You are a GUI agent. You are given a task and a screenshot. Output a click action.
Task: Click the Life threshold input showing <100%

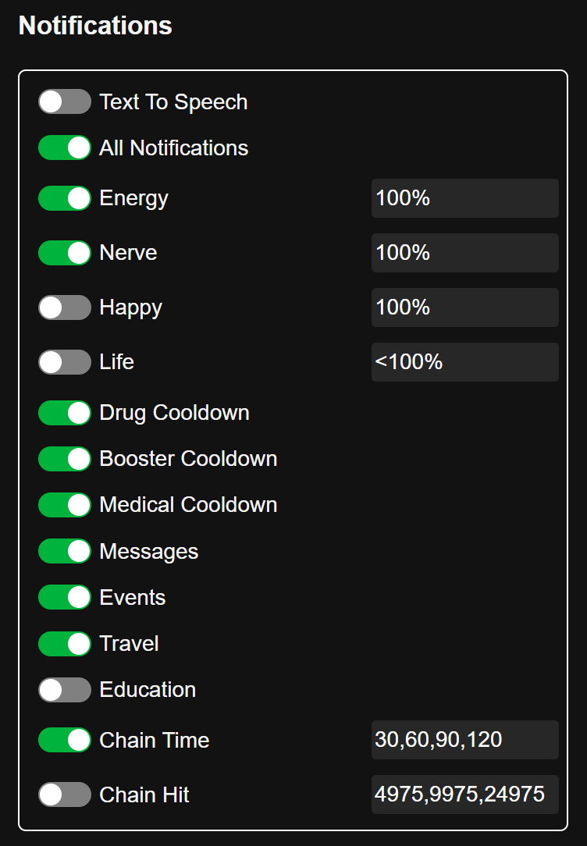point(464,362)
